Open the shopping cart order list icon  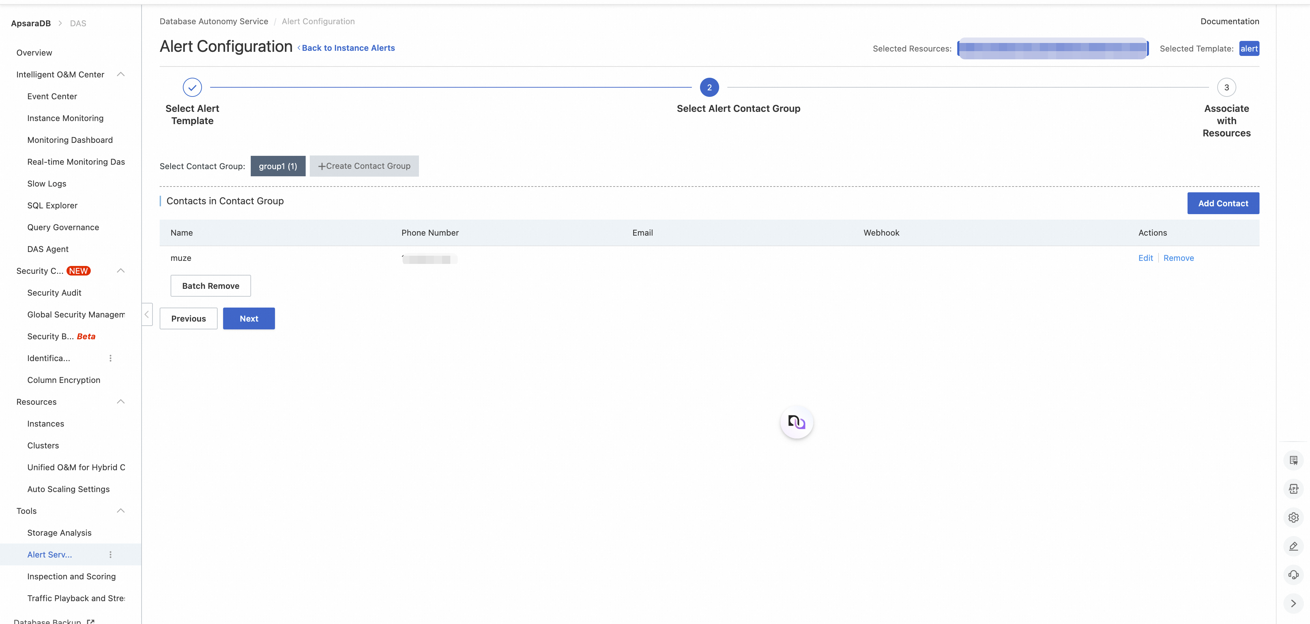[1293, 460]
